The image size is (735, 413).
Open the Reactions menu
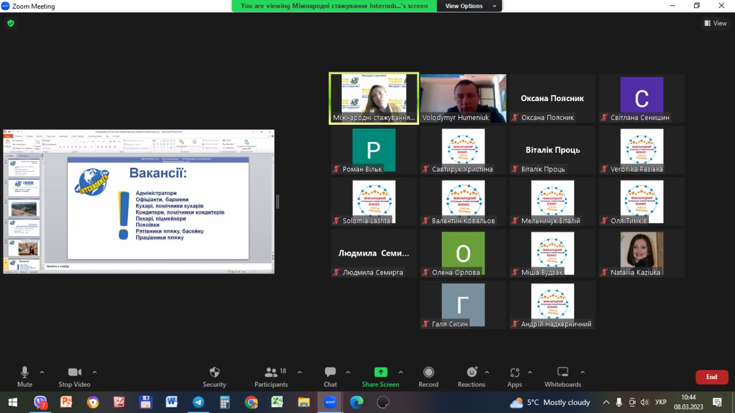pos(471,376)
